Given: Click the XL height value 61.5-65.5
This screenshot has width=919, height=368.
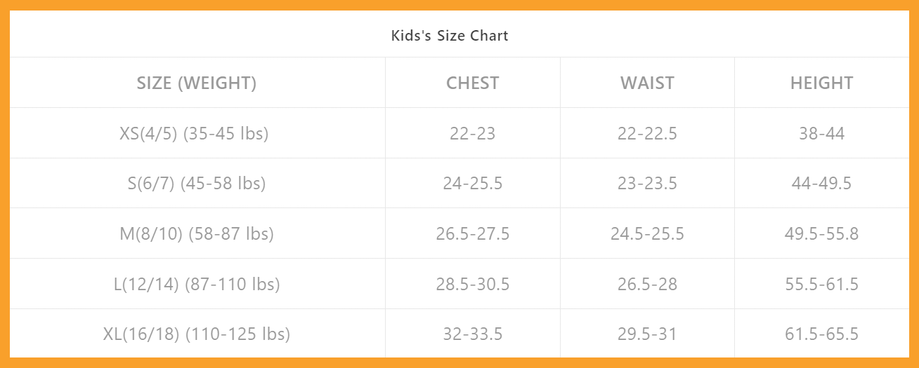Looking at the screenshot, I should [x=821, y=334].
